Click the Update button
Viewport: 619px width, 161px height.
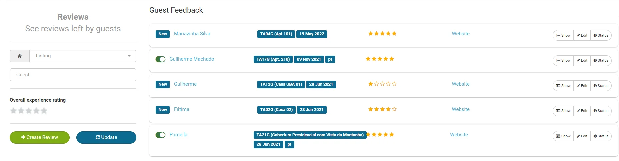[106, 137]
